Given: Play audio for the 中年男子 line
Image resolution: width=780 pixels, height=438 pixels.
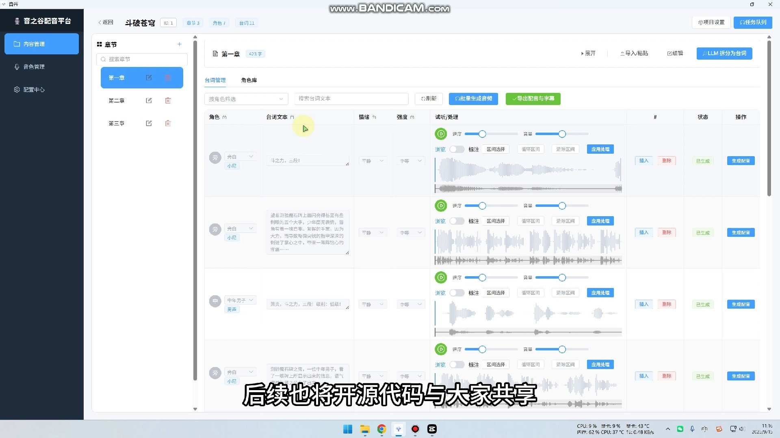Looking at the screenshot, I should (441, 277).
